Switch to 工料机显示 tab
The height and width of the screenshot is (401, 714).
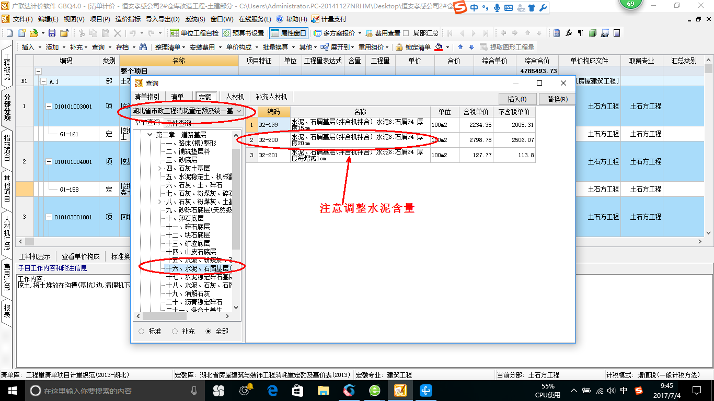pyautogui.click(x=35, y=256)
